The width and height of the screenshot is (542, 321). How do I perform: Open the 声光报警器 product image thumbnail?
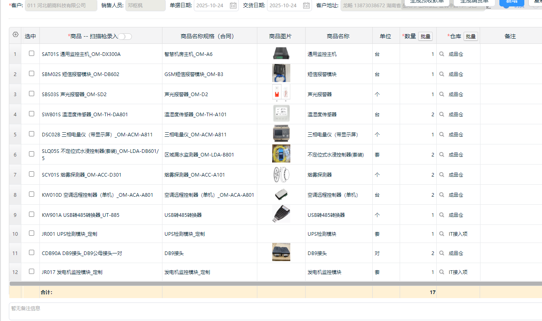281,94
